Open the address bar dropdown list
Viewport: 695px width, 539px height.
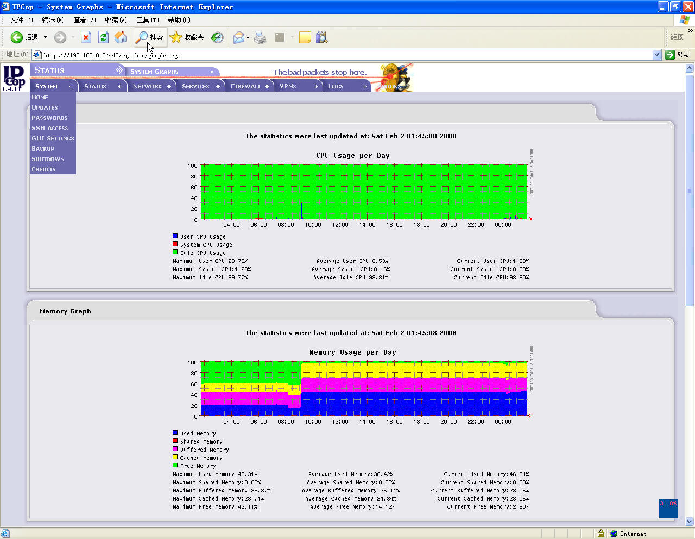pyautogui.click(x=656, y=55)
